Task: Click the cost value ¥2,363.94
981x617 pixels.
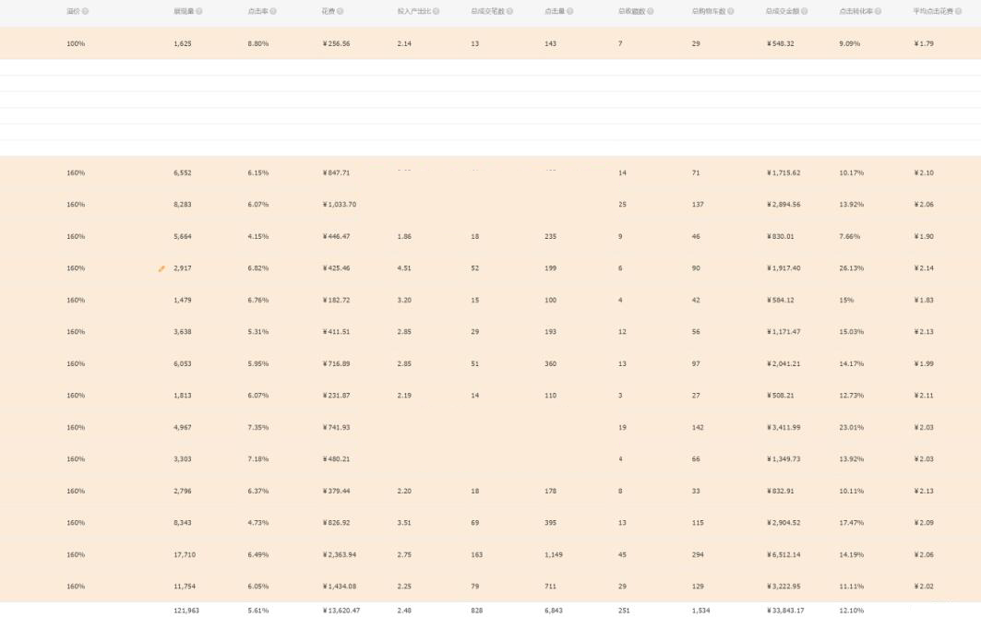Action: click(341, 555)
